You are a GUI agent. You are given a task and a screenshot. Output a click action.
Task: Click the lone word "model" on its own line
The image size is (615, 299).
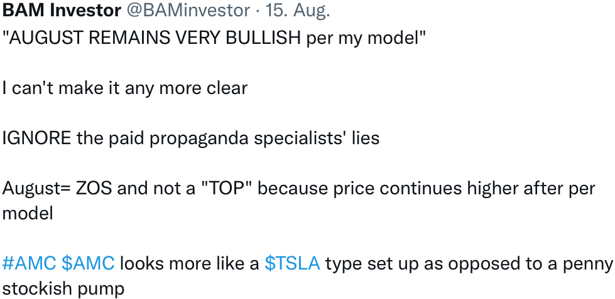(x=28, y=213)
